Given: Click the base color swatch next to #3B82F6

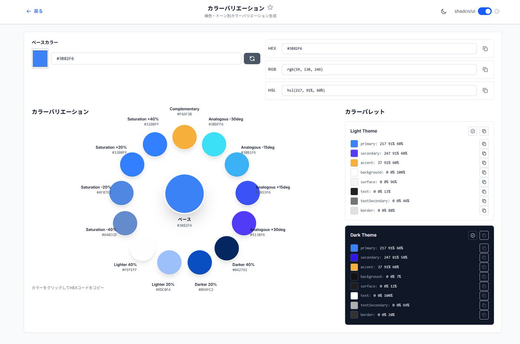Looking at the screenshot, I should tap(40, 58).
